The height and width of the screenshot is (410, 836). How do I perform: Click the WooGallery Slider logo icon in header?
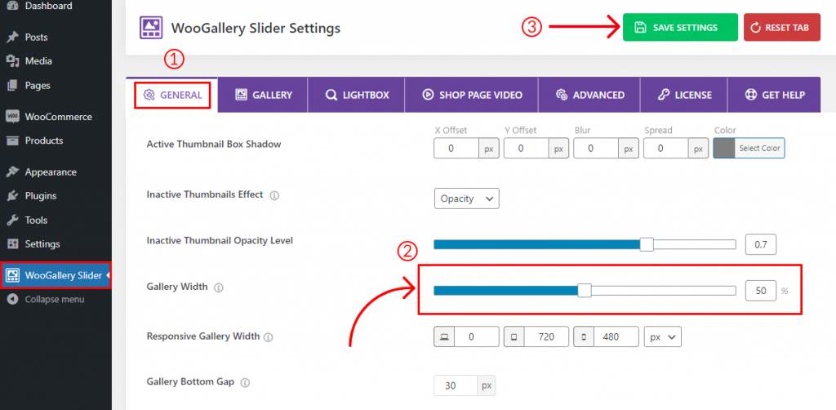click(151, 27)
